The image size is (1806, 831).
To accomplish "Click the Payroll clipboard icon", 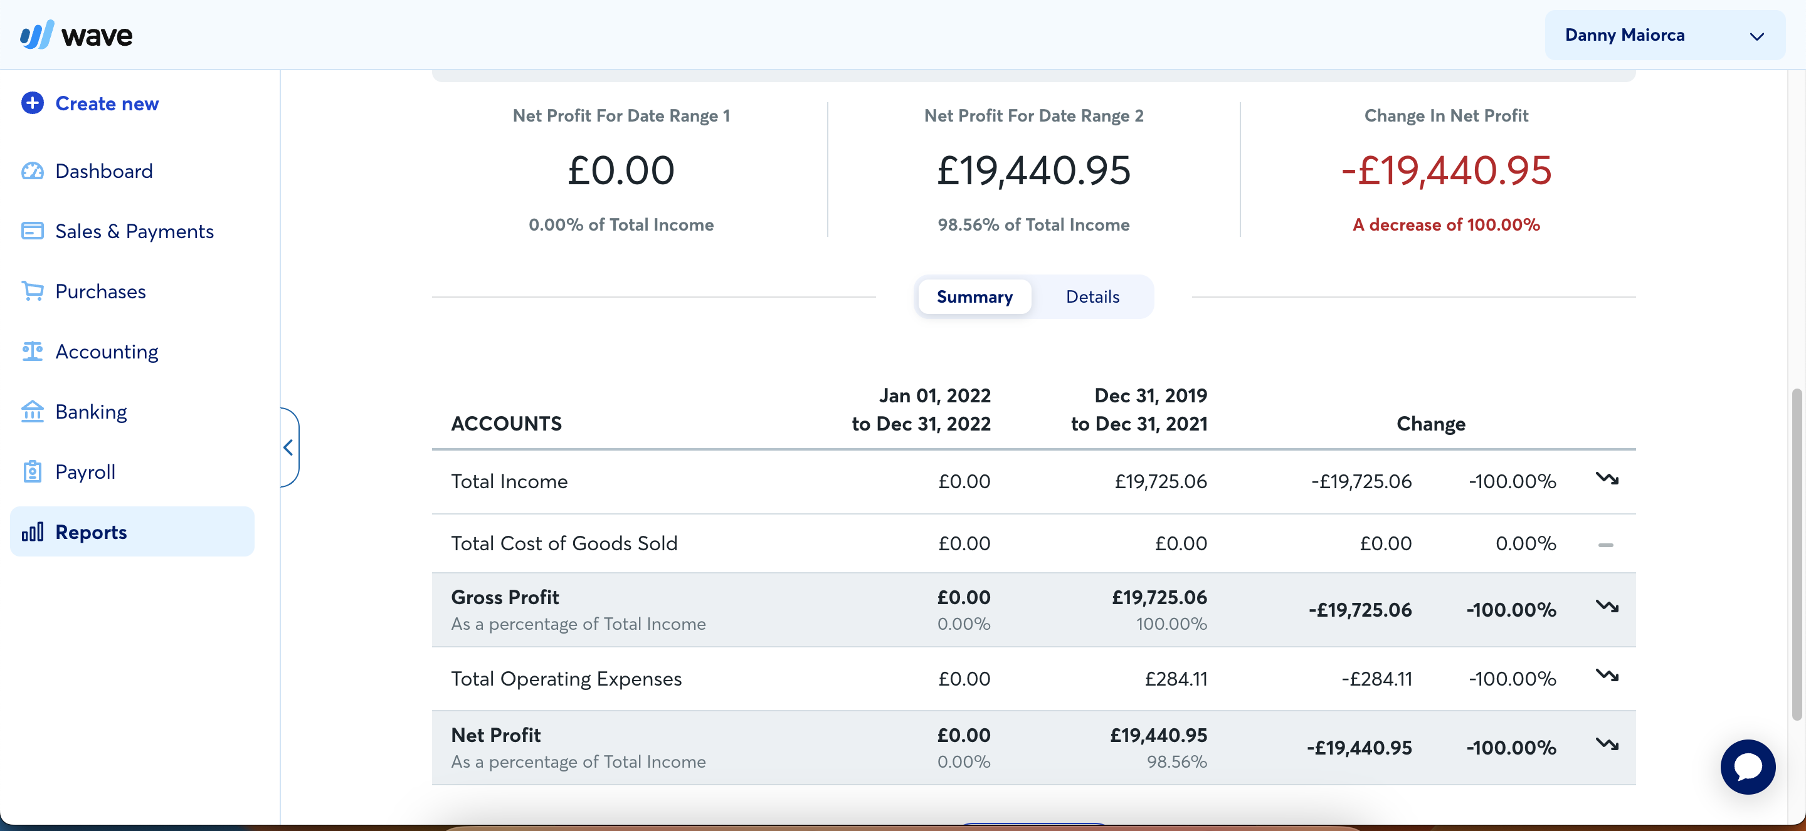I will click(x=32, y=471).
